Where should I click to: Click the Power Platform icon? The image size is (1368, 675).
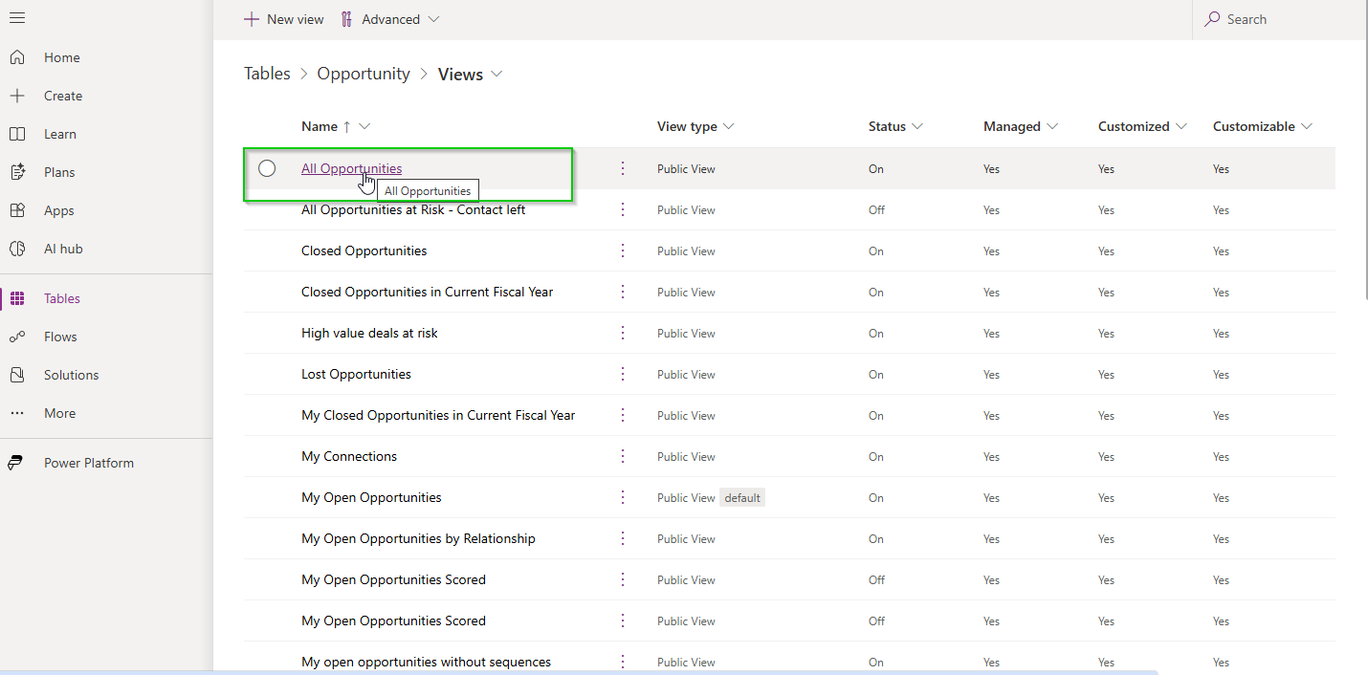pos(16,463)
